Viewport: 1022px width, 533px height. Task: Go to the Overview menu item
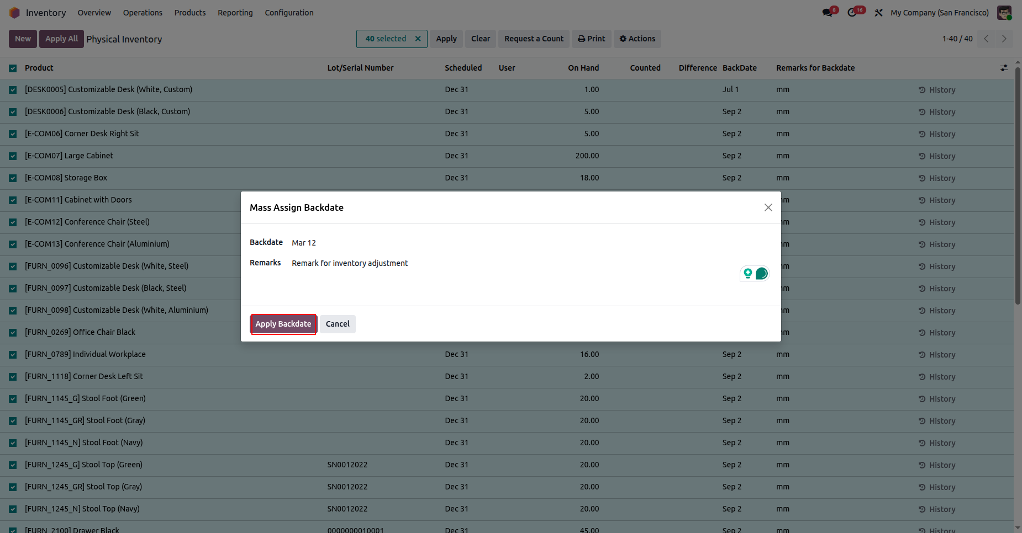[94, 13]
